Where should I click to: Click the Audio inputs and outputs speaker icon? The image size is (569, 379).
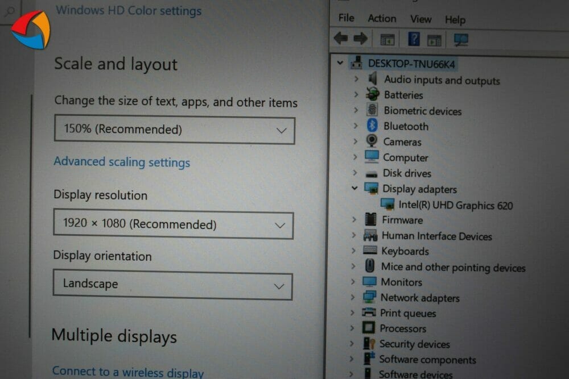point(372,78)
